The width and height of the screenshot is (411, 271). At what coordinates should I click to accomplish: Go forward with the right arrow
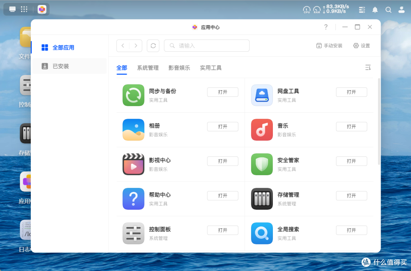(x=136, y=46)
